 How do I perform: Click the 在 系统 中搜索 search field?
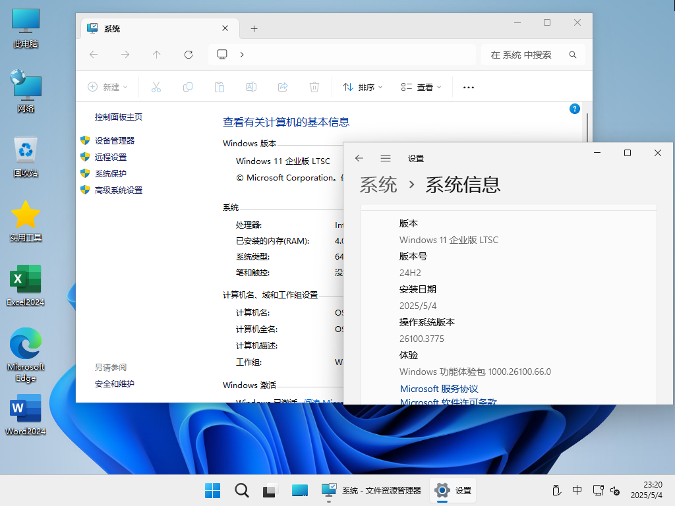pos(533,55)
